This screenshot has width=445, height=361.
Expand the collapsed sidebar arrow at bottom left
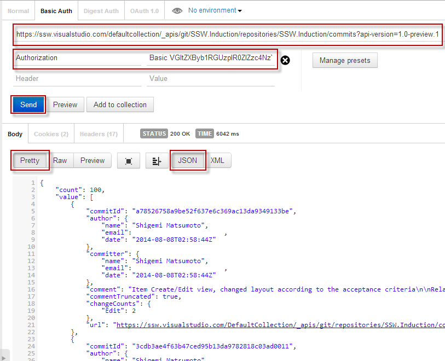pos(4,356)
